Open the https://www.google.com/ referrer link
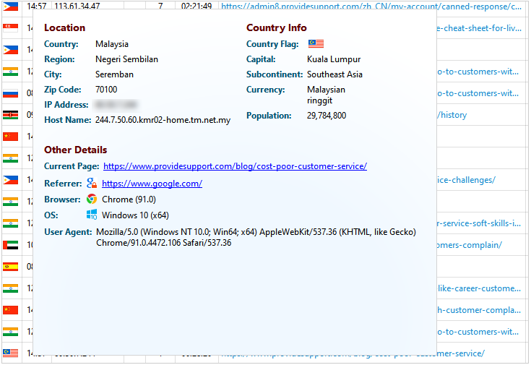 152,184
